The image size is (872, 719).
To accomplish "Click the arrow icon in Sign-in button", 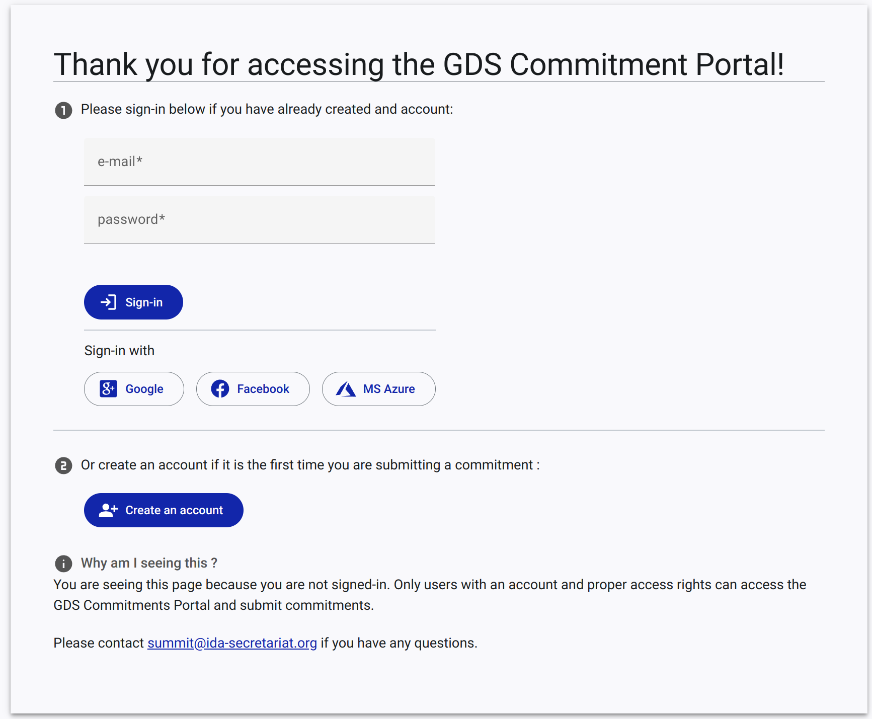I will pos(108,302).
